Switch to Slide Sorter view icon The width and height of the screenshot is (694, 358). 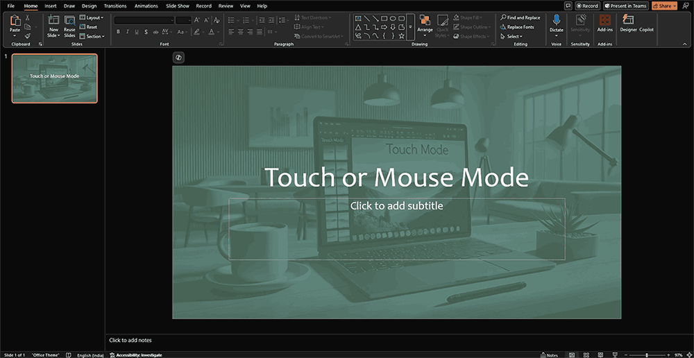(x=586, y=355)
